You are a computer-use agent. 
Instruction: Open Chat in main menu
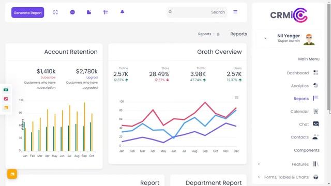tap(304, 125)
